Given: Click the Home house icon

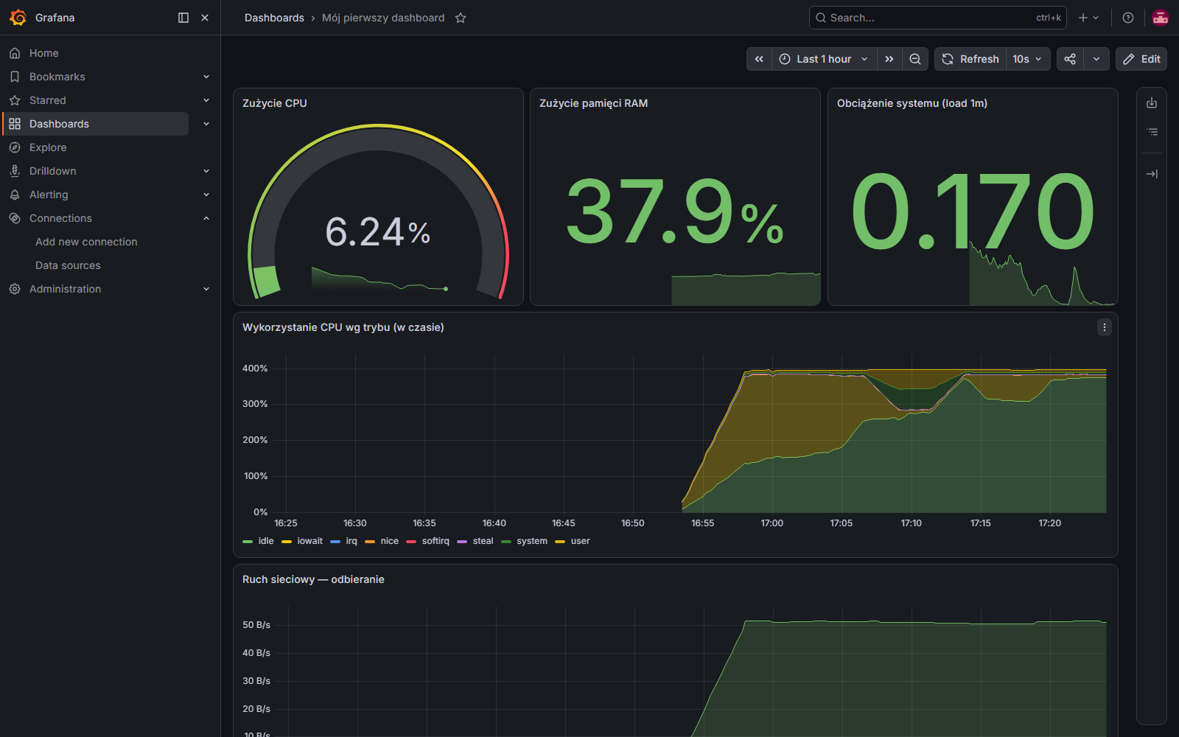Looking at the screenshot, I should [15, 53].
